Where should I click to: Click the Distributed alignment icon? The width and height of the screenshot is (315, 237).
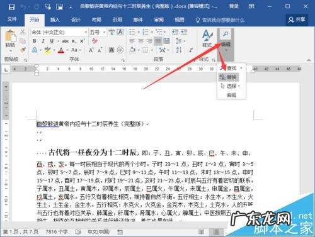167,41
